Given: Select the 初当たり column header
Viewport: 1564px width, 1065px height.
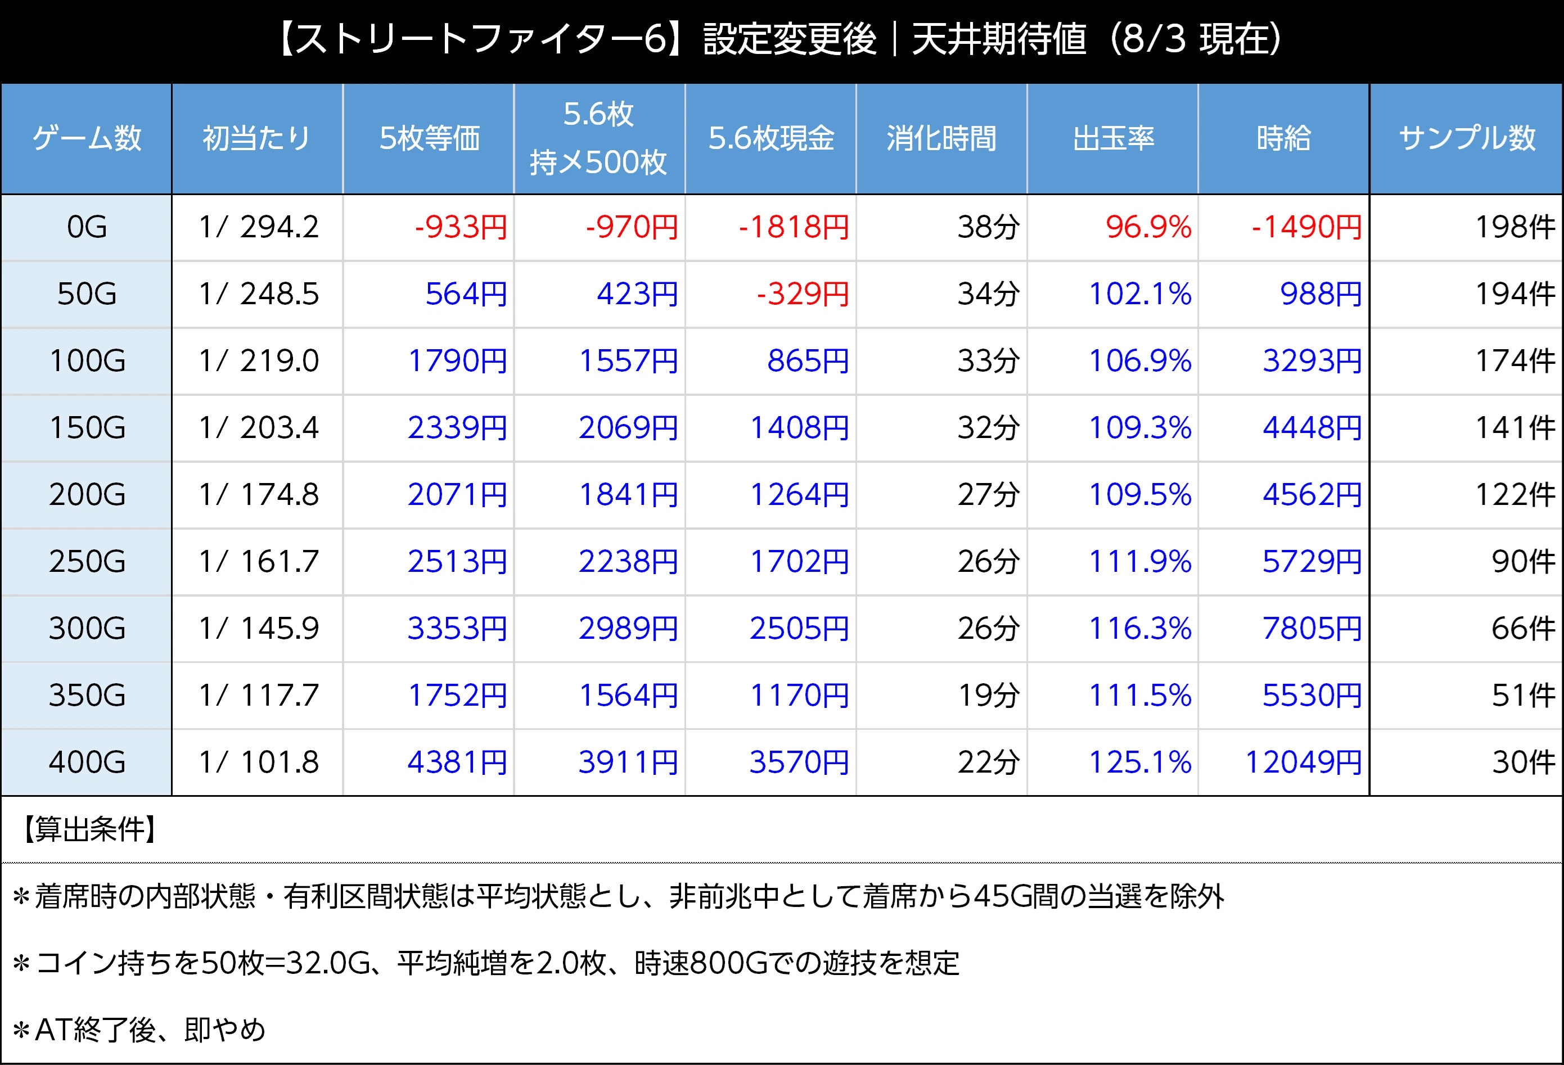Looking at the screenshot, I should pyautogui.click(x=257, y=138).
